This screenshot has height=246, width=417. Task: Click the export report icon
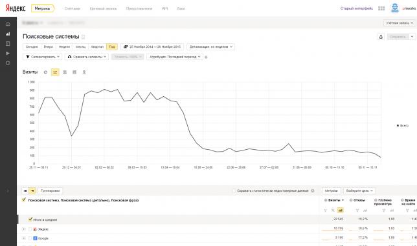(381, 37)
